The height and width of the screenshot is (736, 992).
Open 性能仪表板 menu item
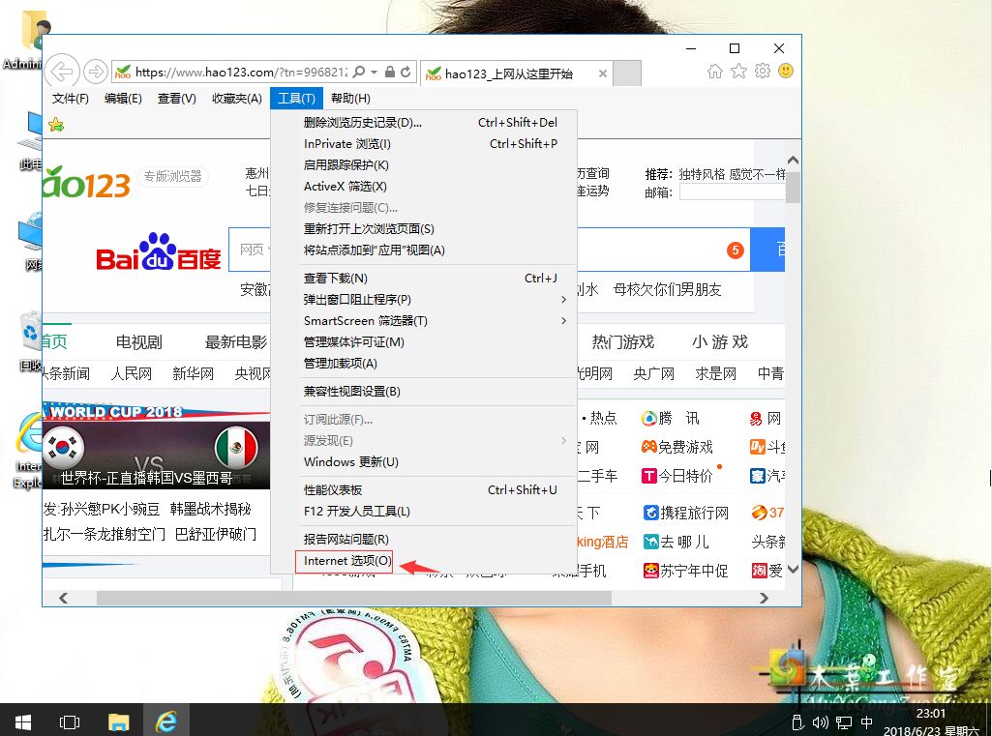423,490
